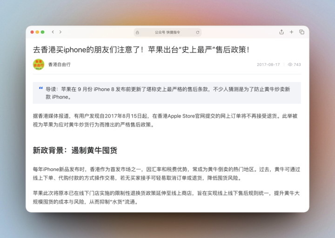Click the 新政背景：遏制黄牛囤货 heading

tap(75, 150)
